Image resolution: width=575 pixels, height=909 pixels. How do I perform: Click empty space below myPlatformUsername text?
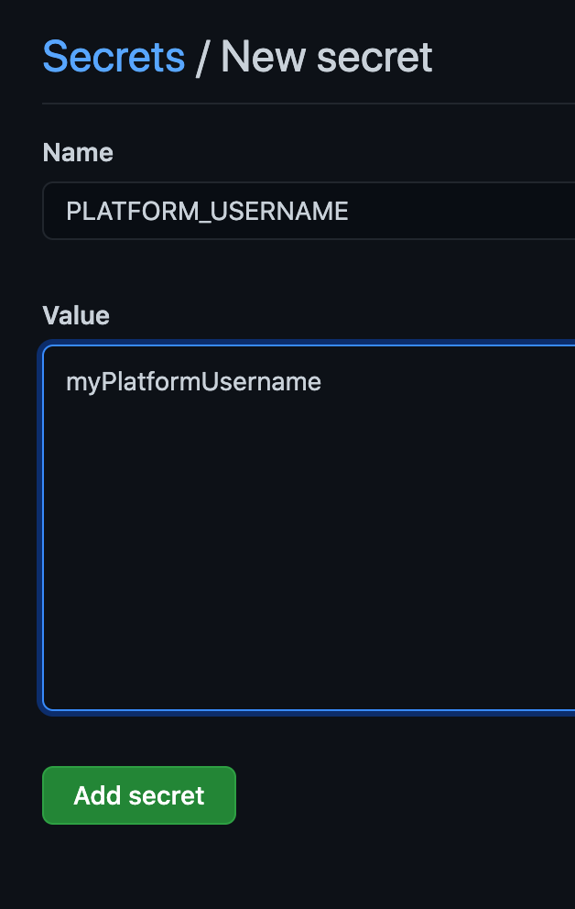coord(193,440)
